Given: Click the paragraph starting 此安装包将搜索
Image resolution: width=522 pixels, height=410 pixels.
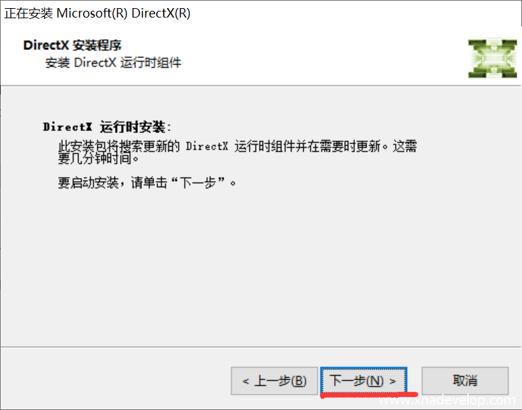Looking at the screenshot, I should [x=237, y=152].
